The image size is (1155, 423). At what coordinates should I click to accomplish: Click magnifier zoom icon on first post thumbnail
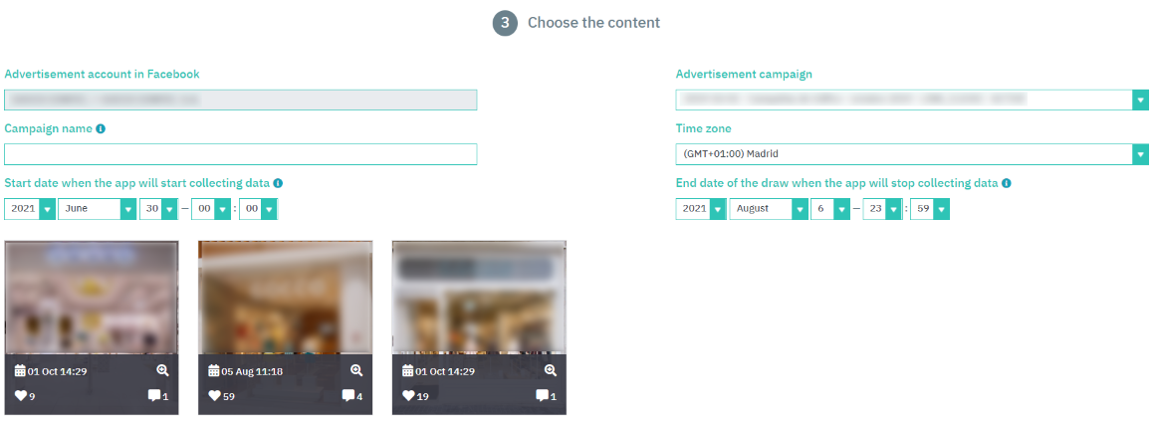[162, 370]
